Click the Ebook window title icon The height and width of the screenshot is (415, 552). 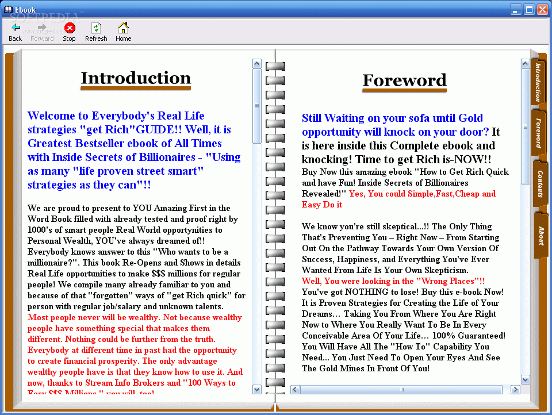(x=8, y=10)
